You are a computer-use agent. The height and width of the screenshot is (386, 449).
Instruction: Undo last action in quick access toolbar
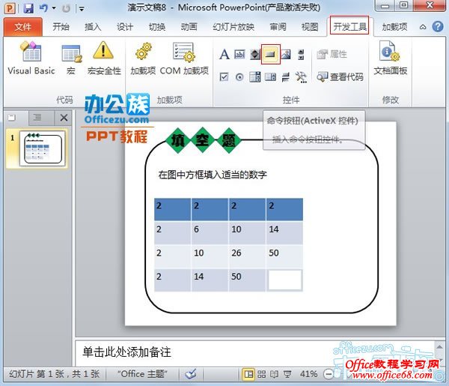click(43, 8)
